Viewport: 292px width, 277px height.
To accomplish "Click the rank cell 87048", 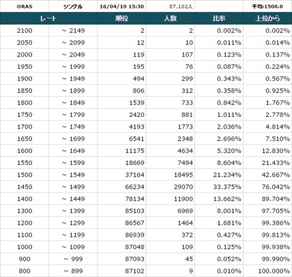I will point(122,247).
